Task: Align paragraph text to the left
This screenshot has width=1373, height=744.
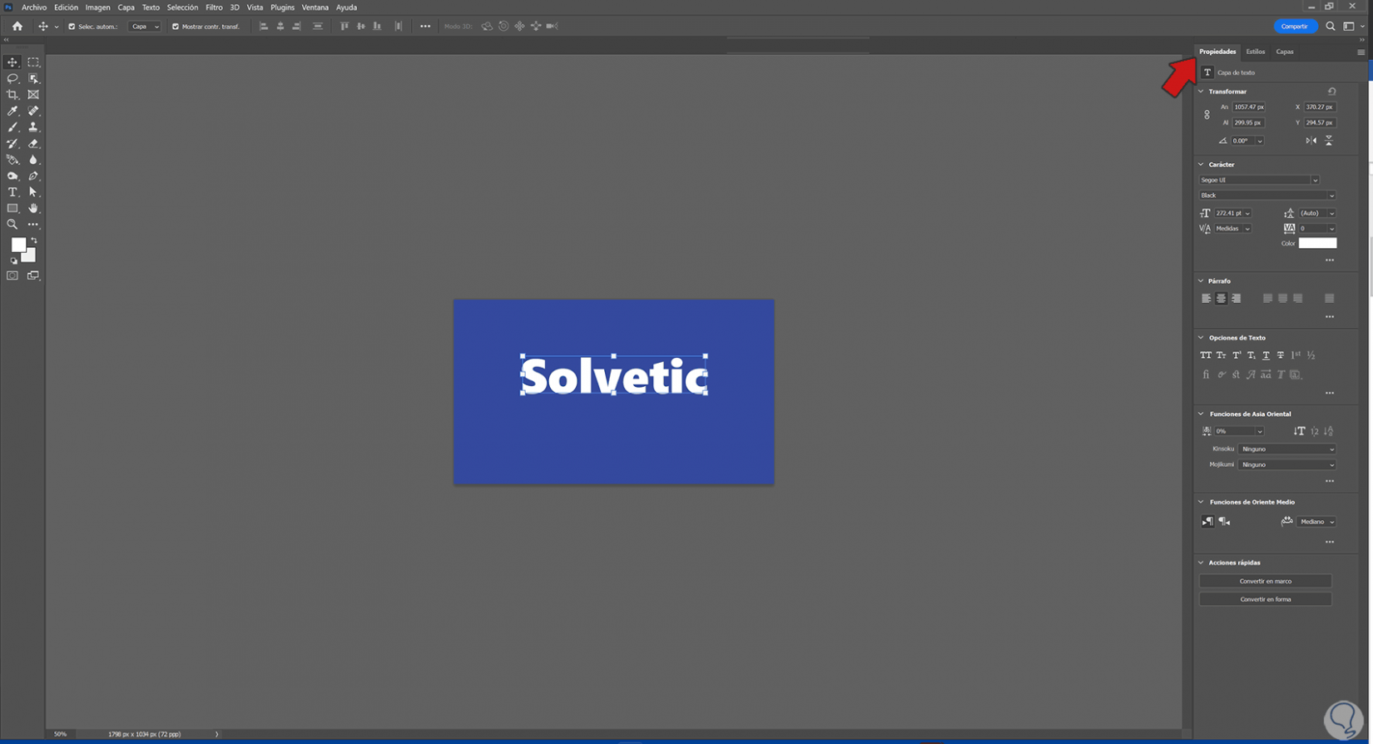Action: (1207, 299)
